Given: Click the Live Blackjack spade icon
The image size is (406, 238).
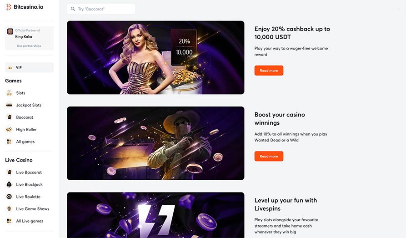Looking at the screenshot, I should (9, 184).
